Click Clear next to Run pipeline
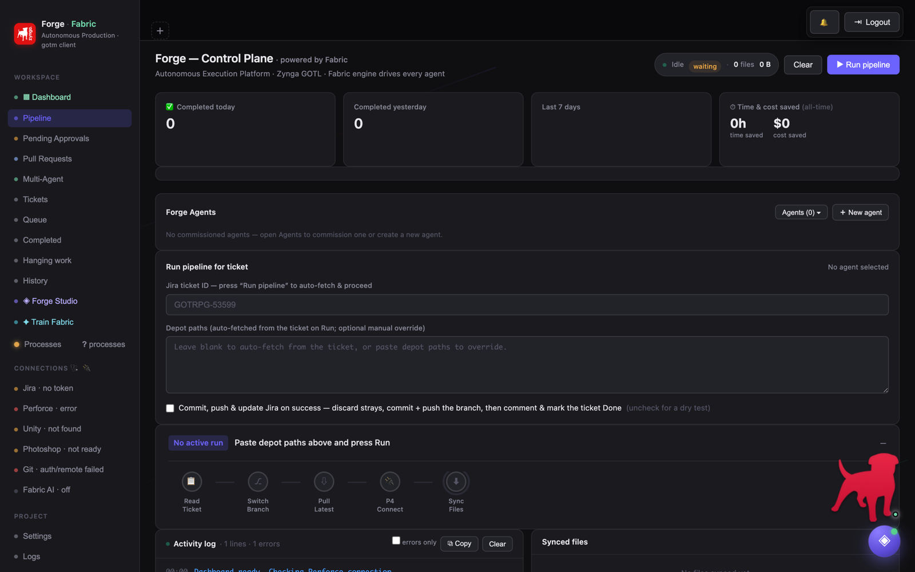Image resolution: width=915 pixels, height=572 pixels. [x=803, y=65]
